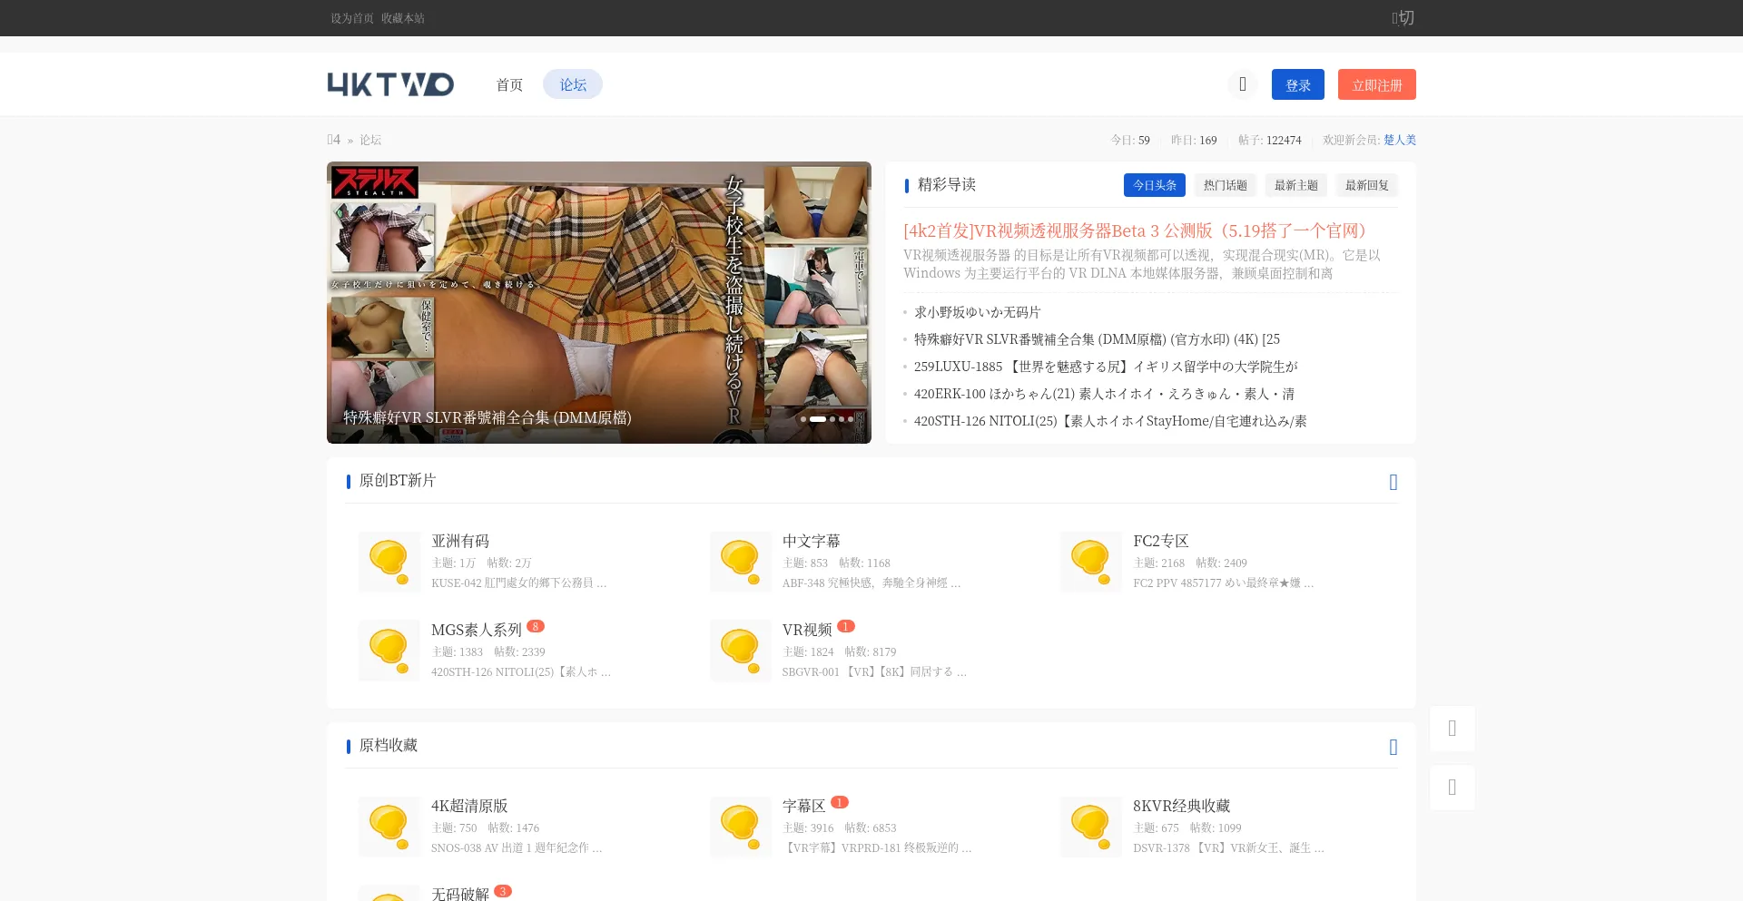The height and width of the screenshot is (901, 1743).
Task: Click the 亚洲有码 forum bubble icon
Action: tap(389, 562)
